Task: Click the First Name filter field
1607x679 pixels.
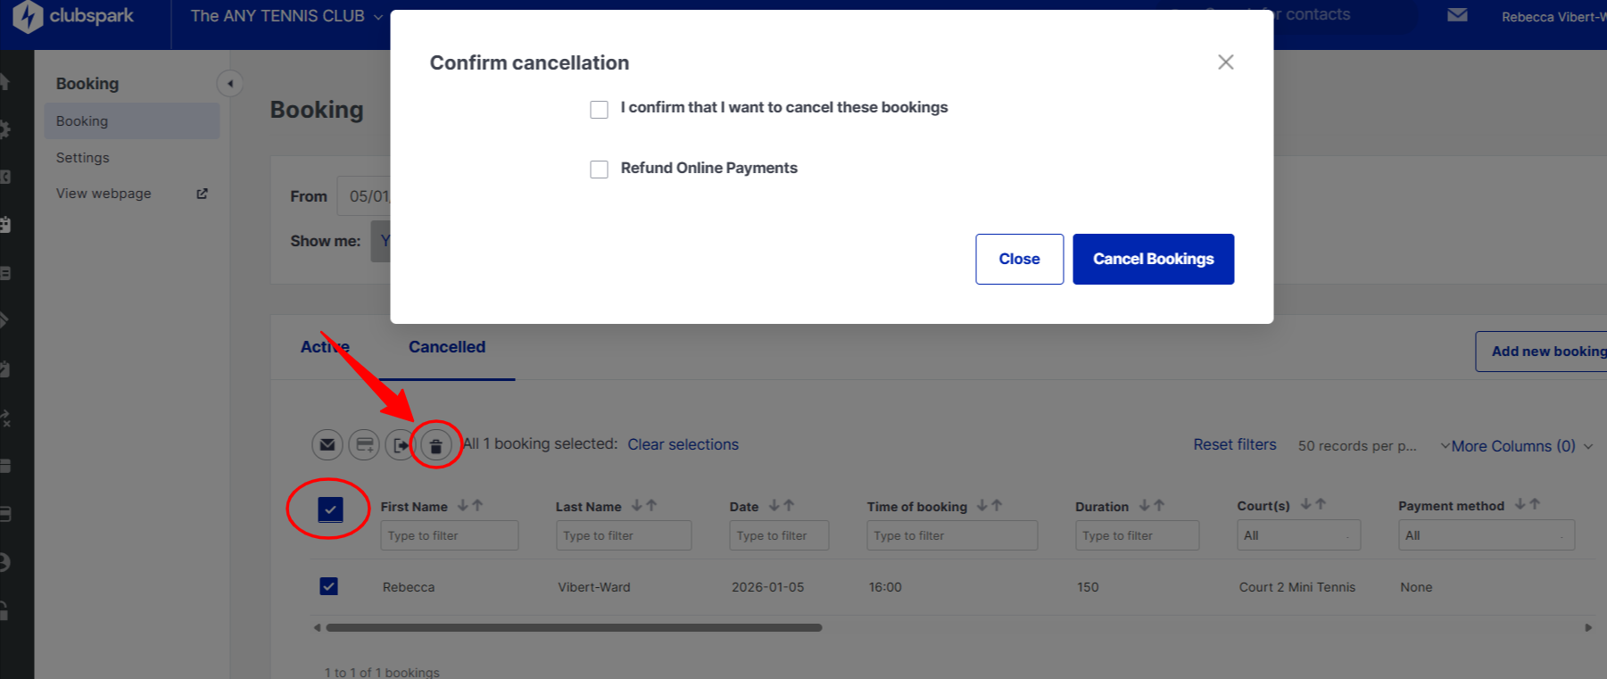Action: point(449,535)
